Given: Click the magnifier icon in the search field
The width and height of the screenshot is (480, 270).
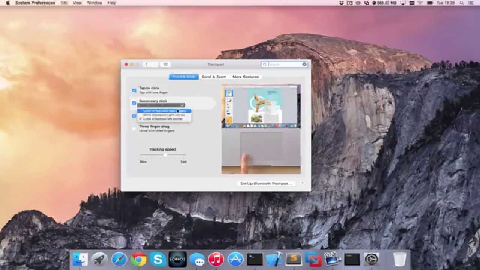Looking at the screenshot, I should point(265,64).
